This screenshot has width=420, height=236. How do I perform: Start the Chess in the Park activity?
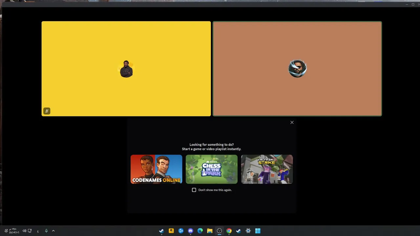(x=212, y=169)
